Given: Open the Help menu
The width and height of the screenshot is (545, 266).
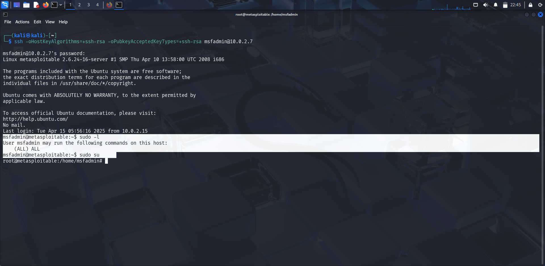Looking at the screenshot, I should (x=63, y=22).
